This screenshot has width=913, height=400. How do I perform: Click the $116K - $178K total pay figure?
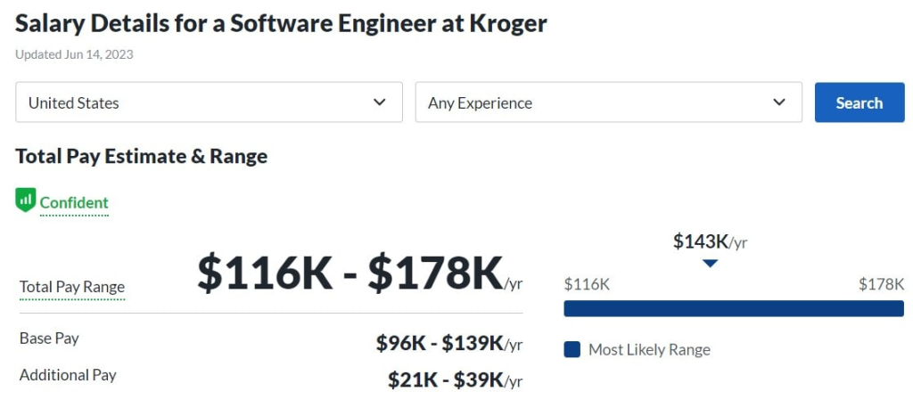click(x=350, y=273)
